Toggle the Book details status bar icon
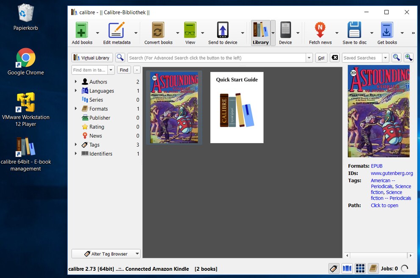Viewport: 420px width, 278px height. point(373,268)
